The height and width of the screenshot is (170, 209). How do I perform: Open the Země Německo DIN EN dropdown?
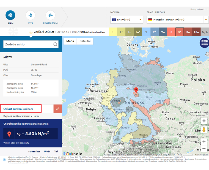[178, 20]
